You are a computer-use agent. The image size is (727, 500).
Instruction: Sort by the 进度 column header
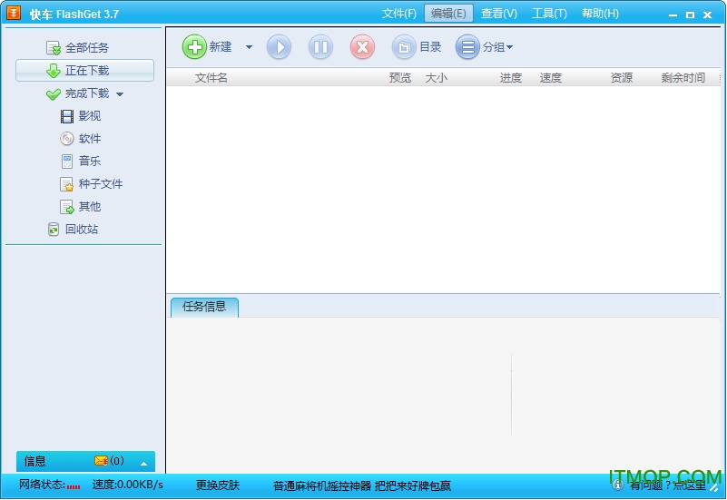pyautogui.click(x=511, y=78)
